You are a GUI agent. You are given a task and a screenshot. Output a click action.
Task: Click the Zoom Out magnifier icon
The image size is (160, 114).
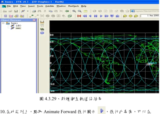(80, 11)
